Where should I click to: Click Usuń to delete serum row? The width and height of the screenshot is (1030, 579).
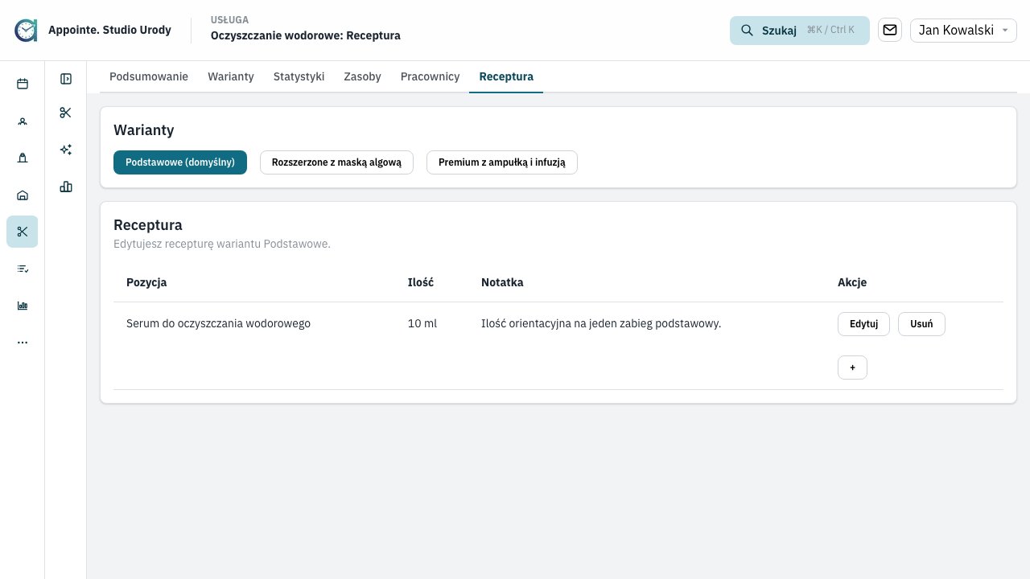pyautogui.click(x=921, y=324)
